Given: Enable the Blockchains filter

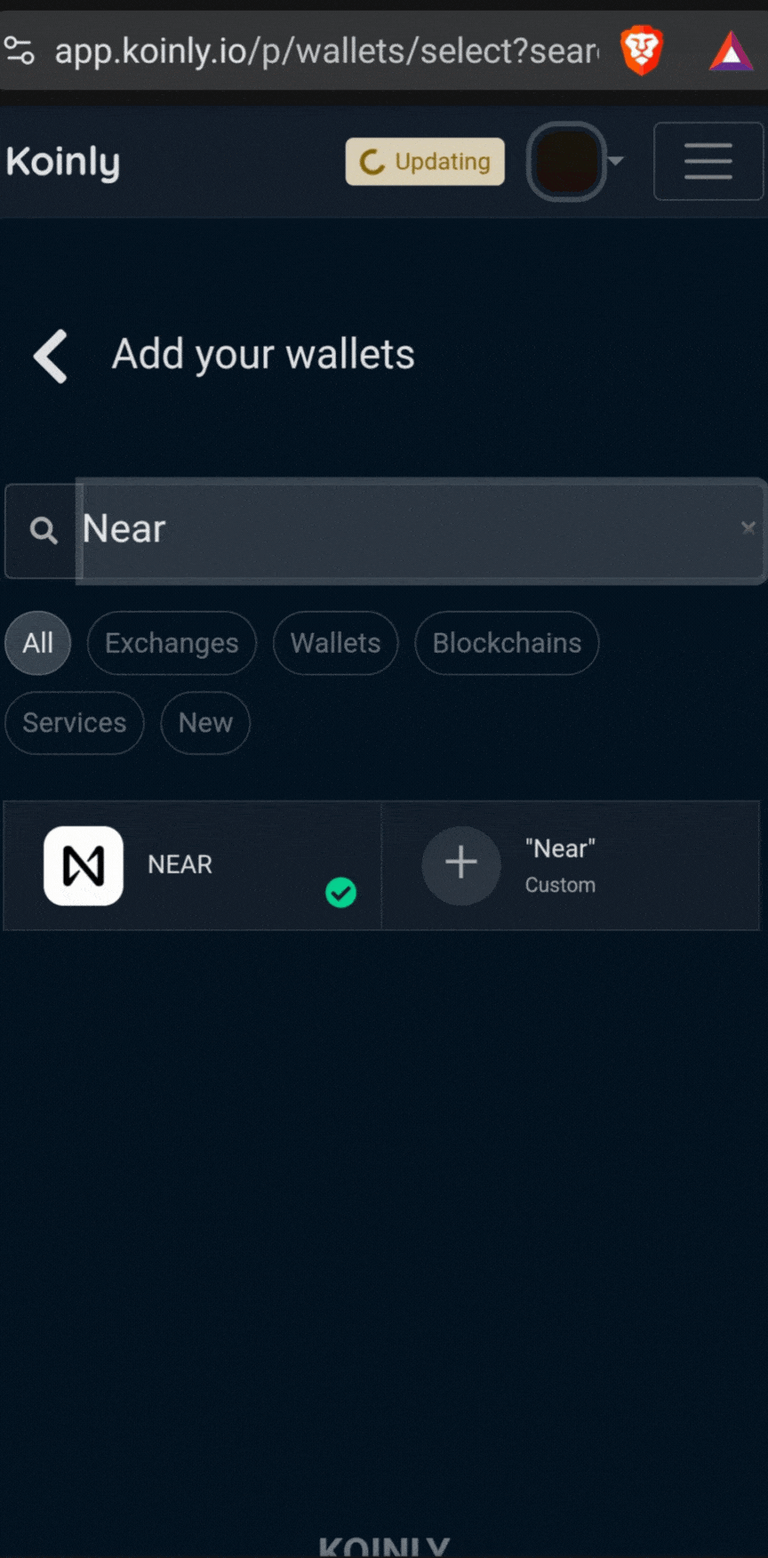Looking at the screenshot, I should click(x=506, y=643).
